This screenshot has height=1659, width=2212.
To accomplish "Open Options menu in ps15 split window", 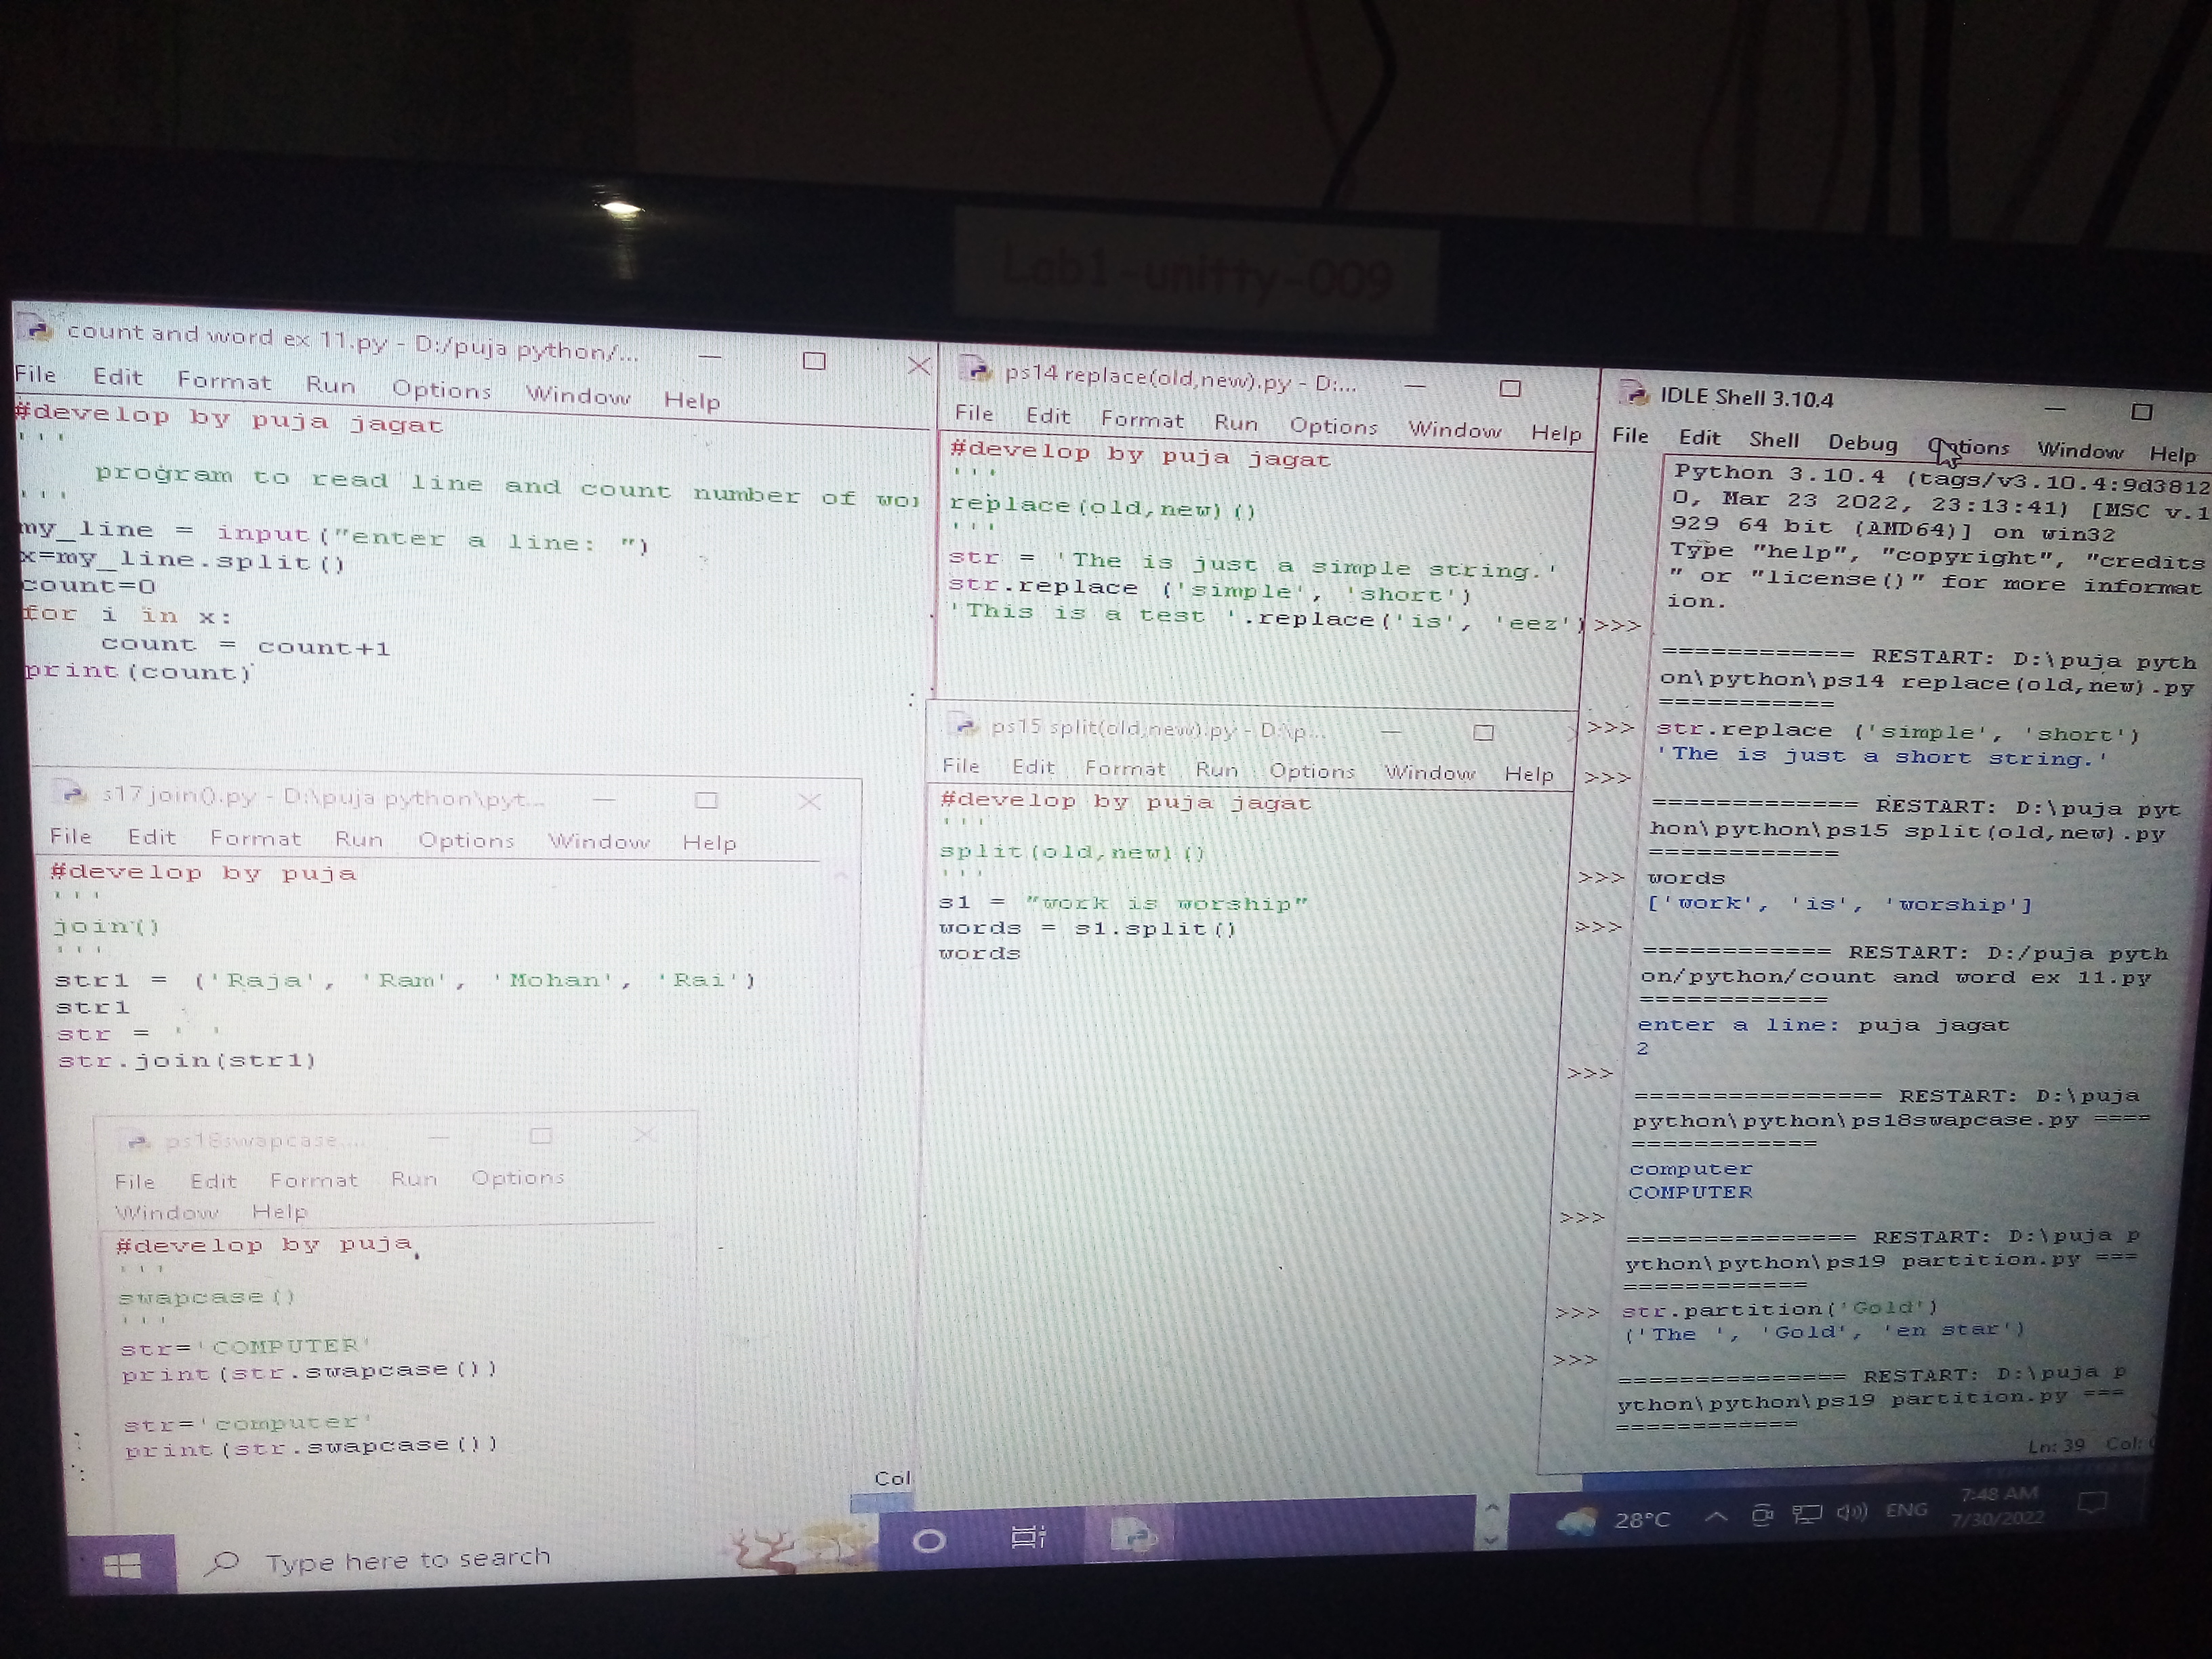I will coord(1311,771).
